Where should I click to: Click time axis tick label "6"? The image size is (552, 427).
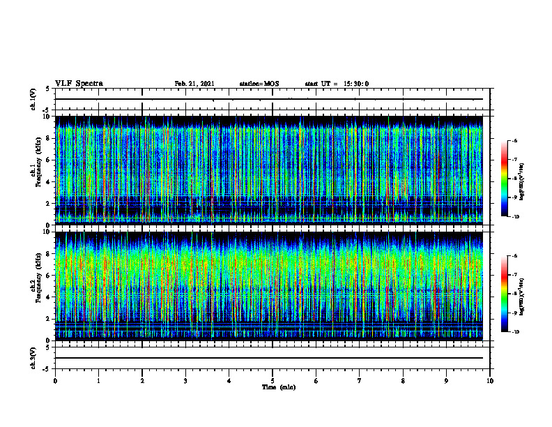tap(316, 381)
